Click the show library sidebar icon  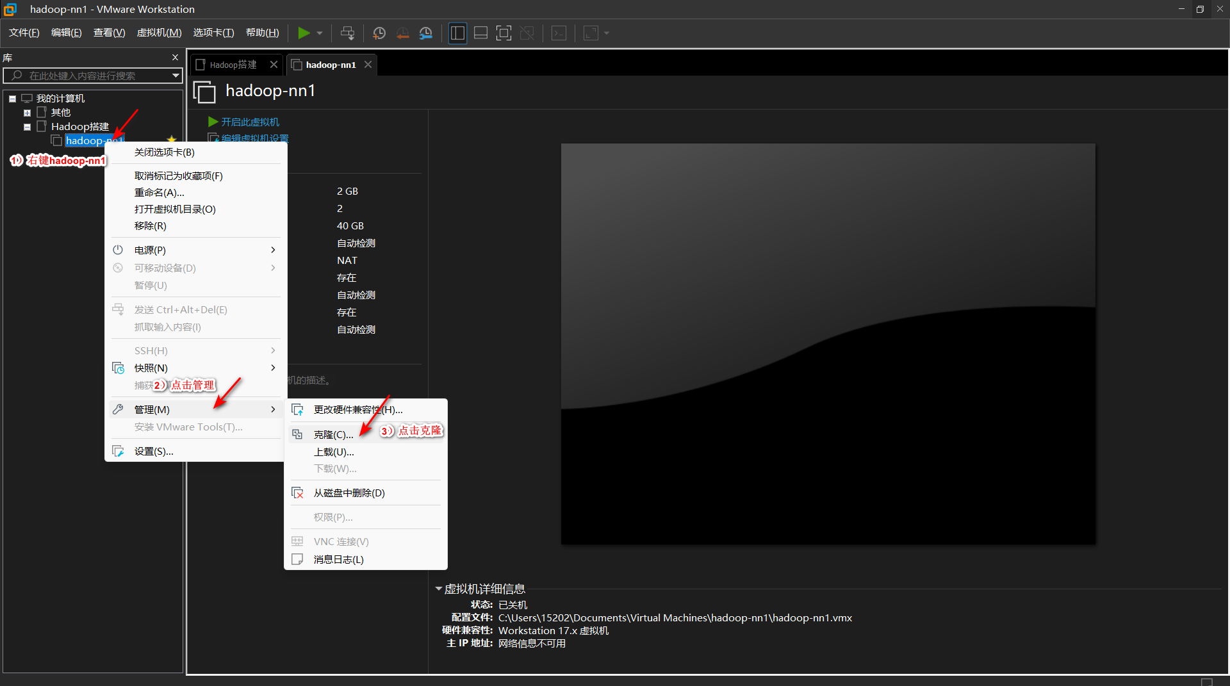click(x=457, y=33)
